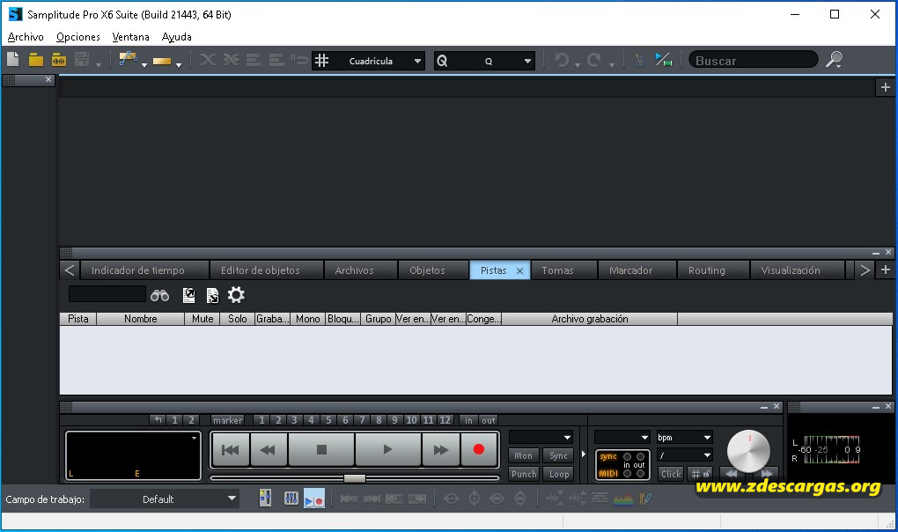898x532 pixels.
Task: Open the mixer icon in the bottom toolbar
Action: point(265,499)
